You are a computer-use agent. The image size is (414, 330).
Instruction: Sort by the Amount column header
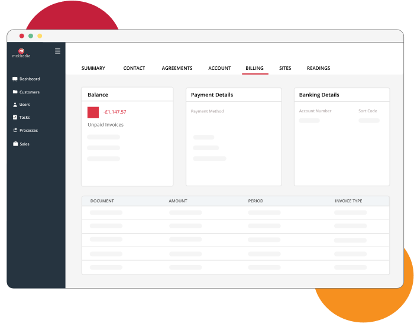(178, 201)
